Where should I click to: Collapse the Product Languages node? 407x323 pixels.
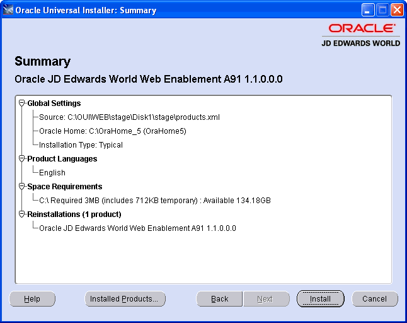22,158
